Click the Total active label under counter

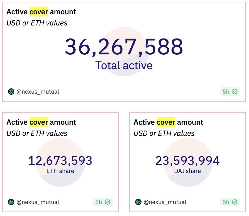coord(124,65)
